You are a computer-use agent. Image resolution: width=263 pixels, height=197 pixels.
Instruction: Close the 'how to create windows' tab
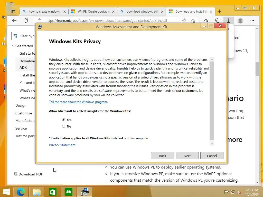coord(64,12)
